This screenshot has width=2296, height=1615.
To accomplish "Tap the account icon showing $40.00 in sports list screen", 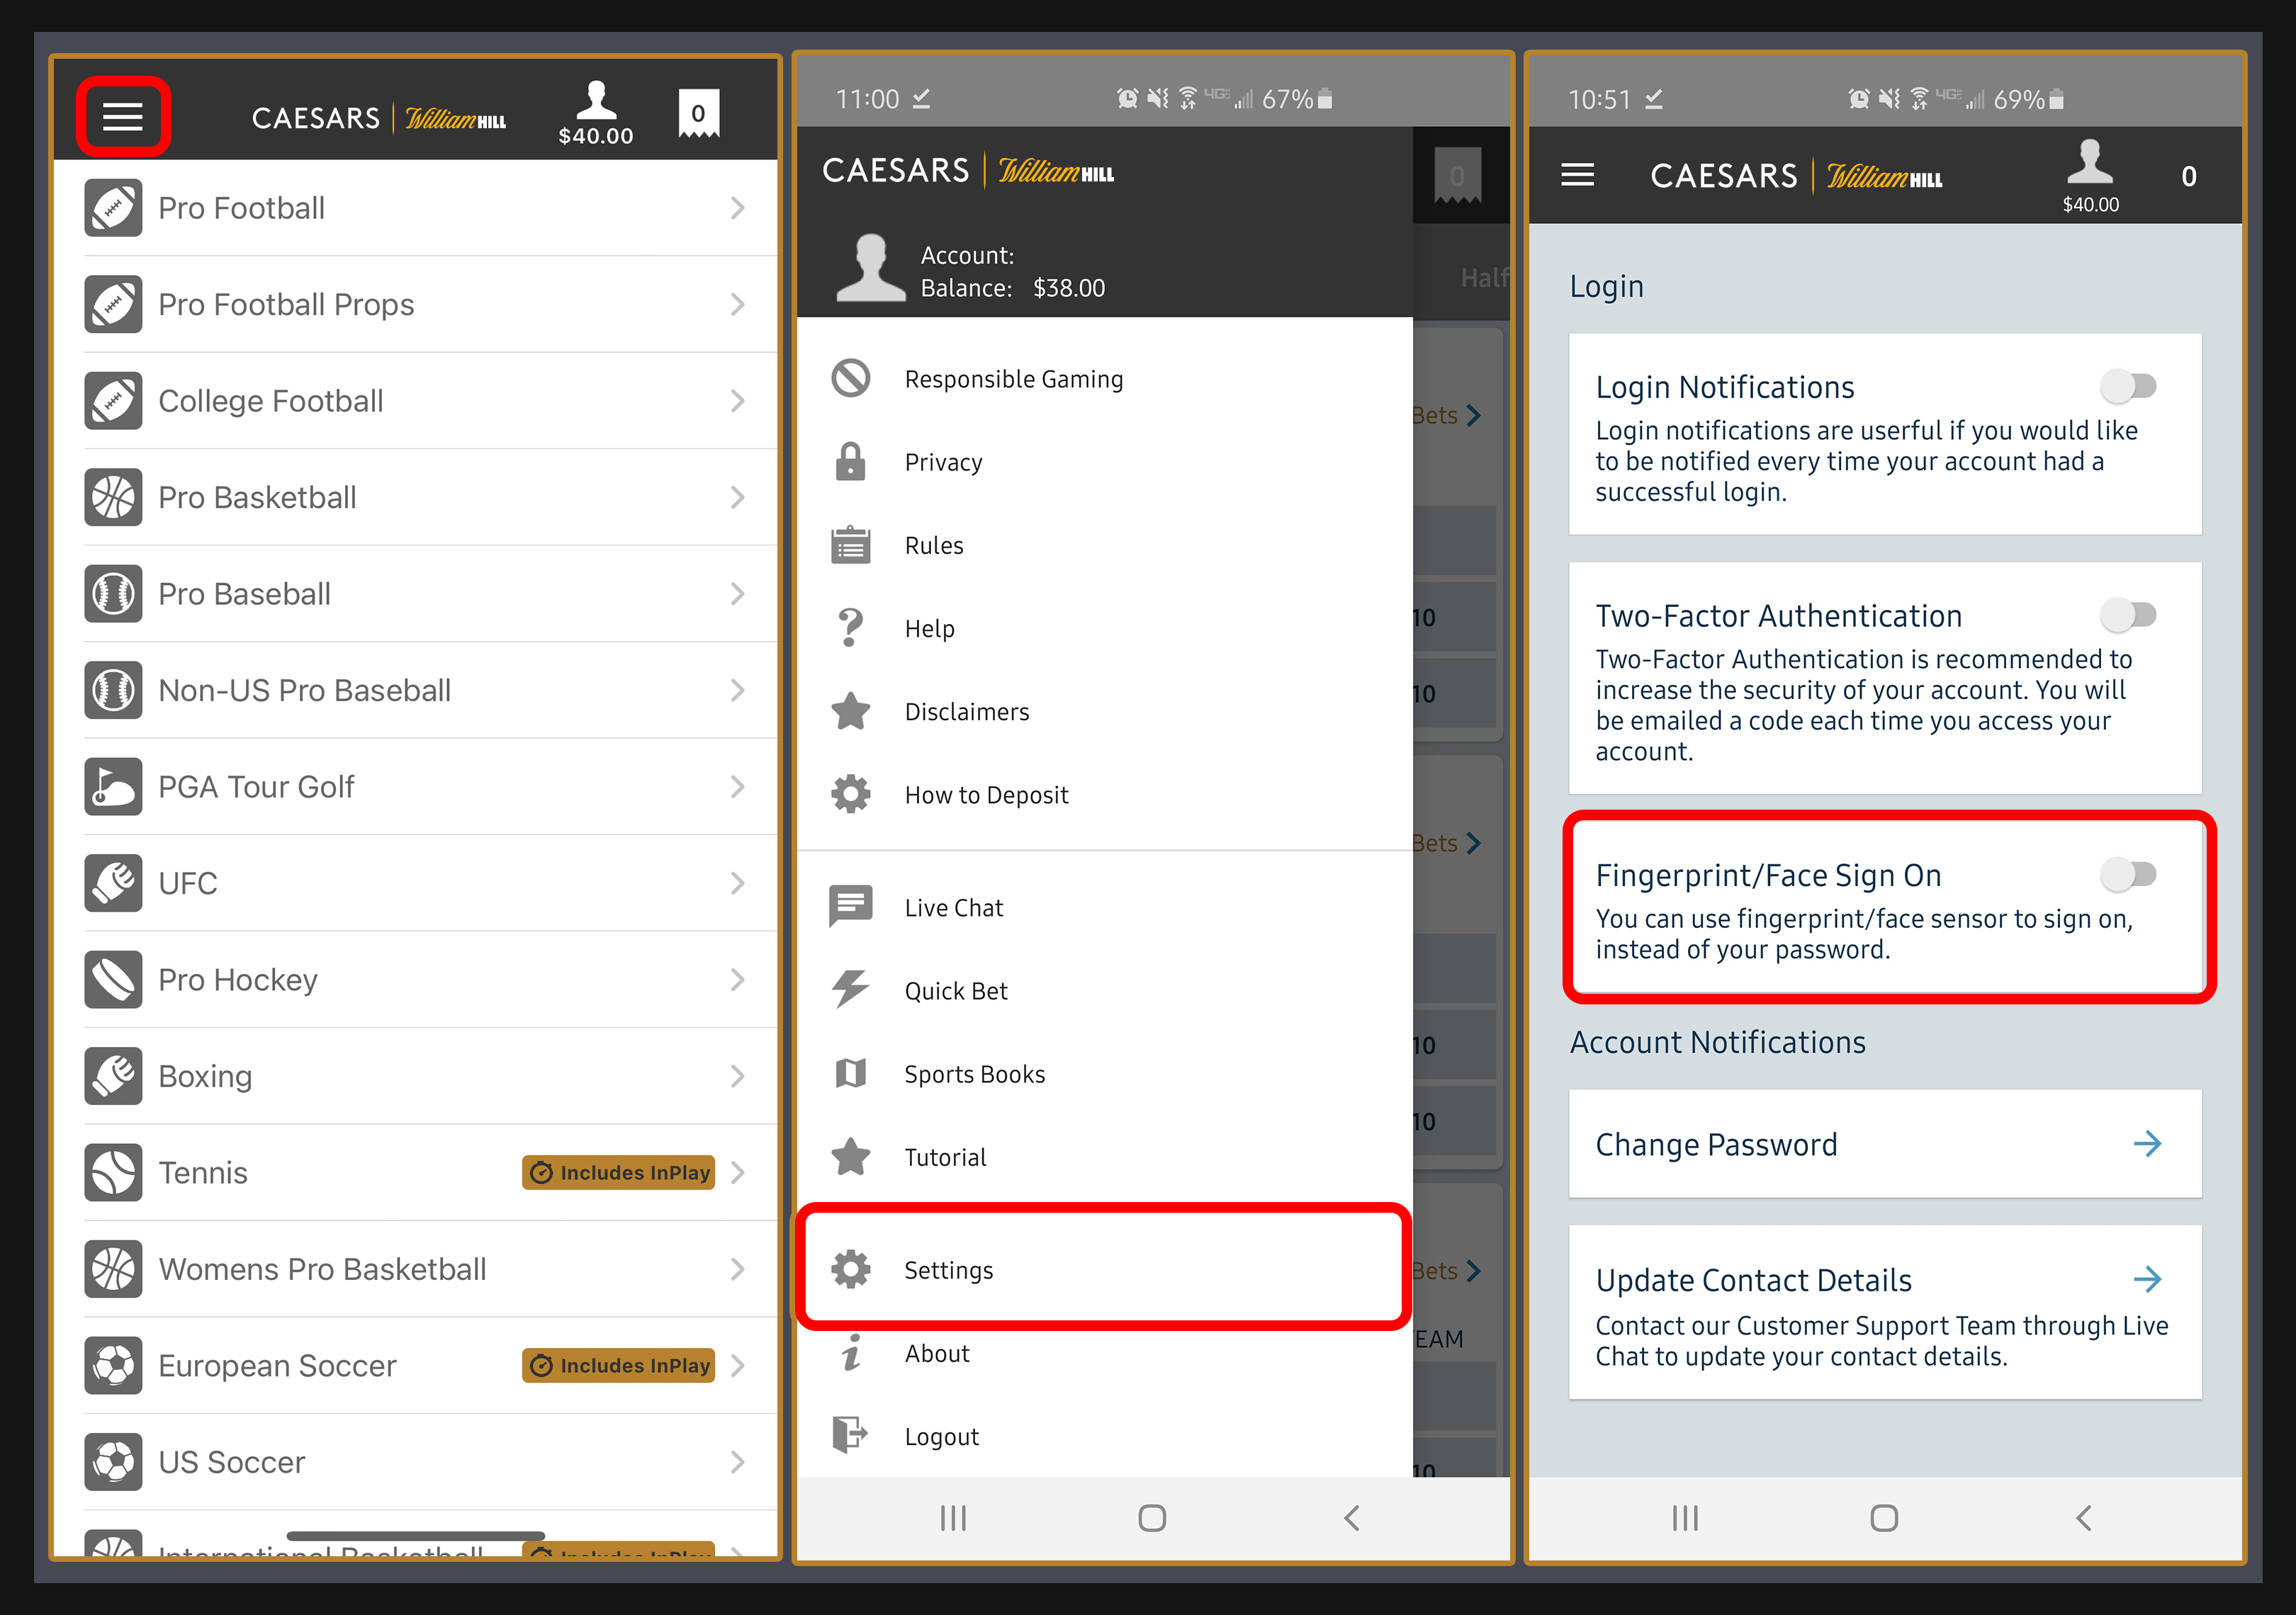I will pyautogui.click(x=596, y=112).
